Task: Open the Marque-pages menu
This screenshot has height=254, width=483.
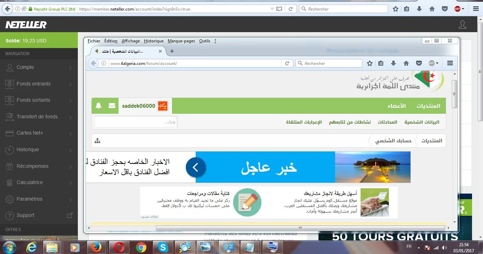Action: click(181, 41)
